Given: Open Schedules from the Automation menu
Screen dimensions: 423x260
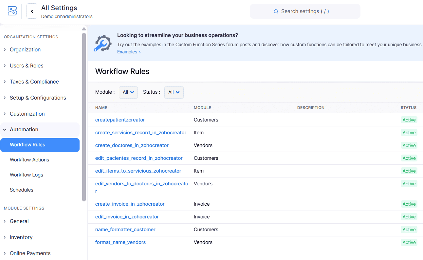Looking at the screenshot, I should pyautogui.click(x=22, y=190).
